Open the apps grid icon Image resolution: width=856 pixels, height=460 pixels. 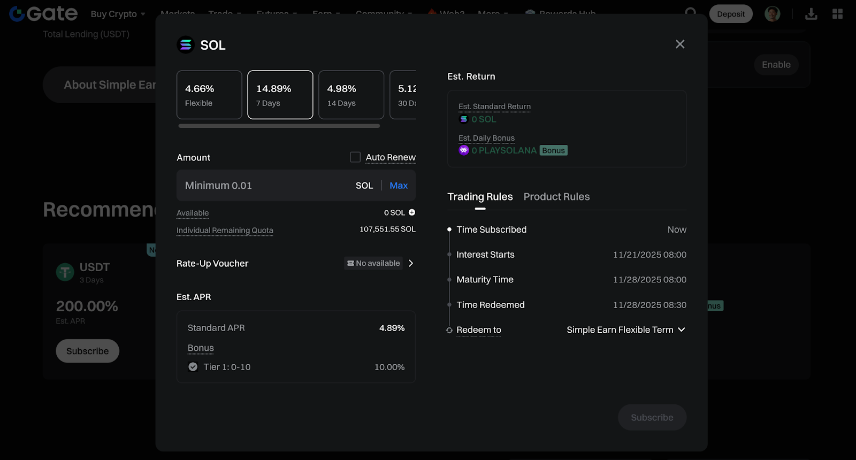[x=837, y=14]
